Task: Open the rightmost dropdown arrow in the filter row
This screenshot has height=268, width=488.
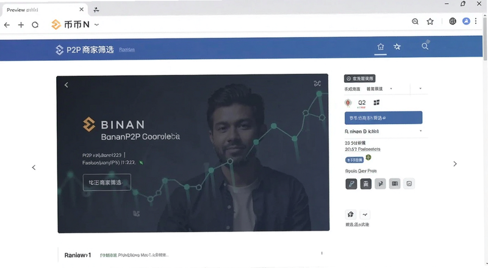Action: 420,88
